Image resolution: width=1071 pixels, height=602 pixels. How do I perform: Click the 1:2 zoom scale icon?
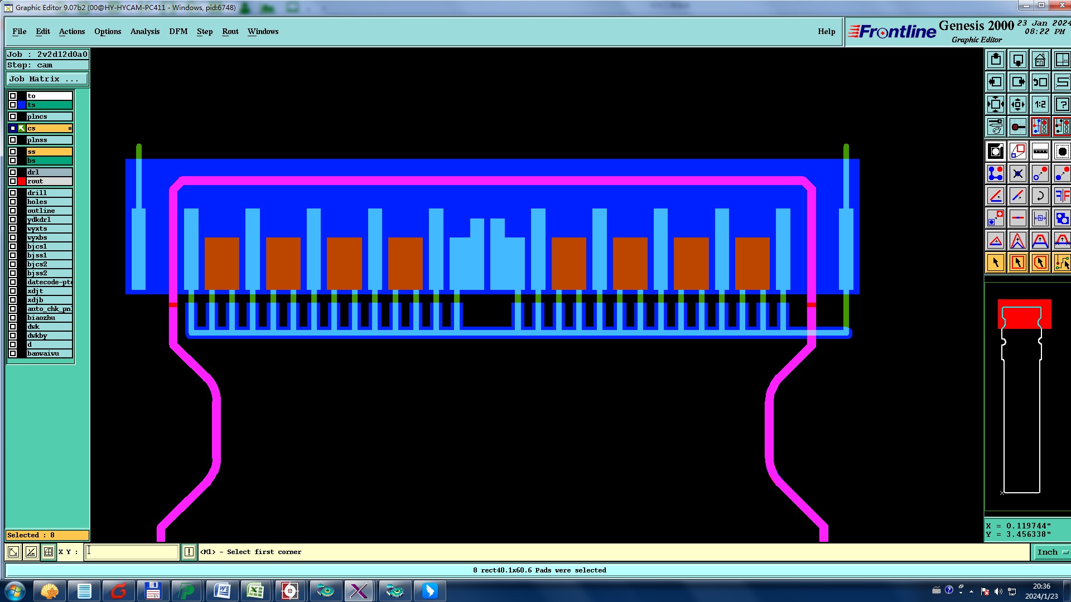pos(1040,104)
